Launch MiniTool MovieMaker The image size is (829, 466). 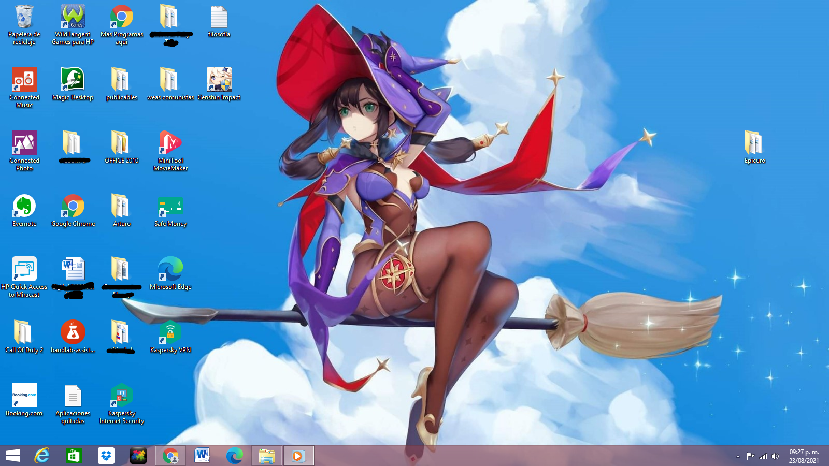pyautogui.click(x=170, y=151)
